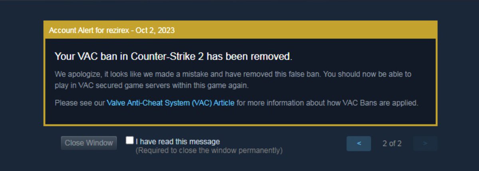Click the Close Window button

[89, 143]
